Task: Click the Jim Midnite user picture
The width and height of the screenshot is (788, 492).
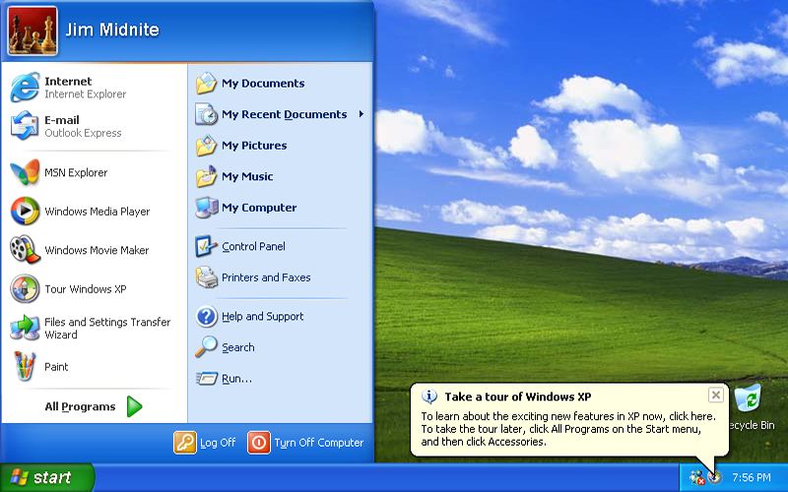Action: coord(32,31)
